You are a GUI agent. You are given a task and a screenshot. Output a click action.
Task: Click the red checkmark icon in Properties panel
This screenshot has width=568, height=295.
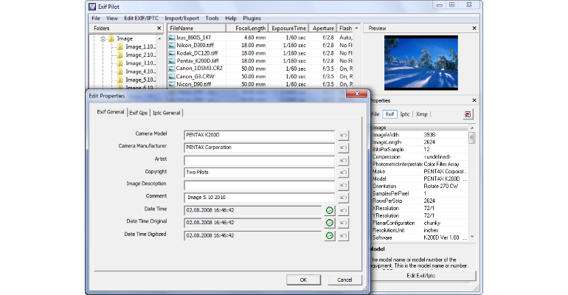coord(468,114)
